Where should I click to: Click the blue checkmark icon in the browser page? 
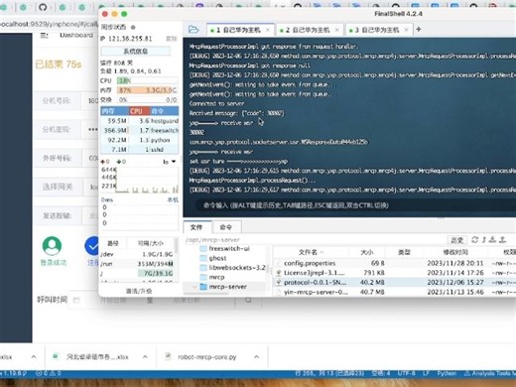pos(92,246)
